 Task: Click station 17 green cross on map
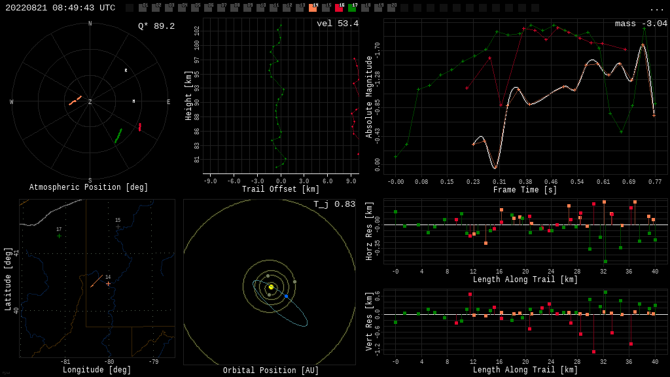click(59, 236)
